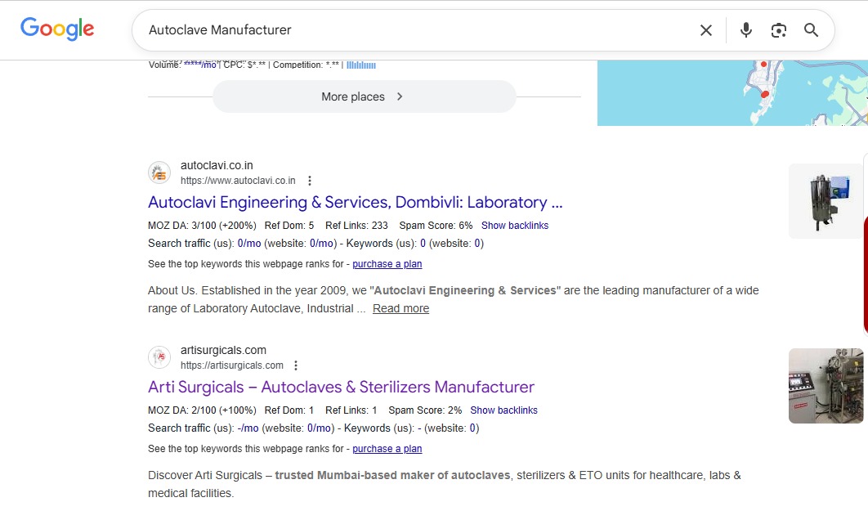Show backlinks for Arti Surgicals result

[x=503, y=410]
